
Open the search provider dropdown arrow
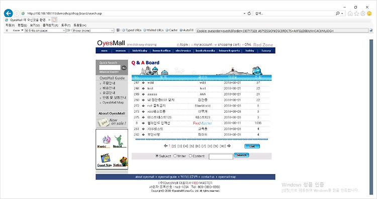tap(342, 14)
